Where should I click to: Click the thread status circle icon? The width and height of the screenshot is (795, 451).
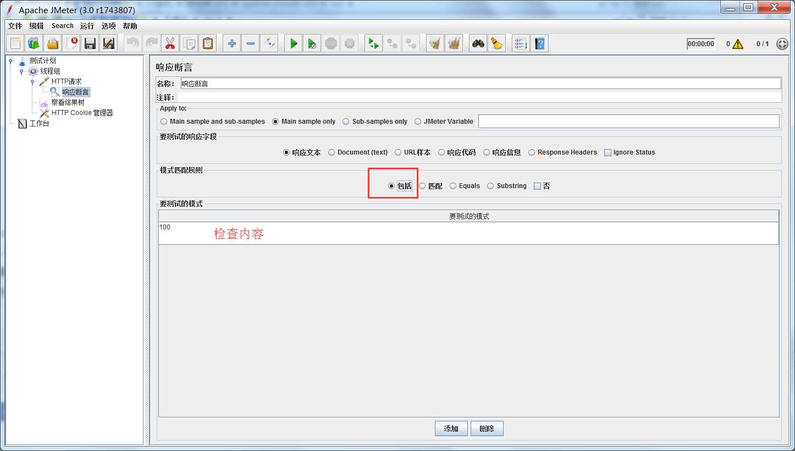point(782,44)
